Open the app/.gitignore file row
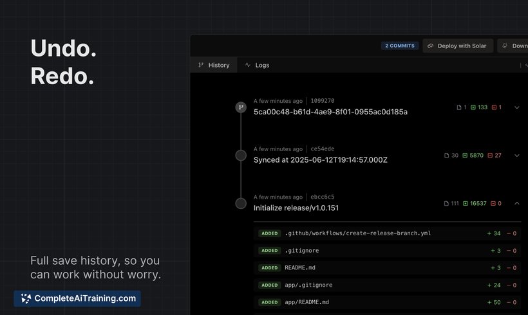 [387, 285]
